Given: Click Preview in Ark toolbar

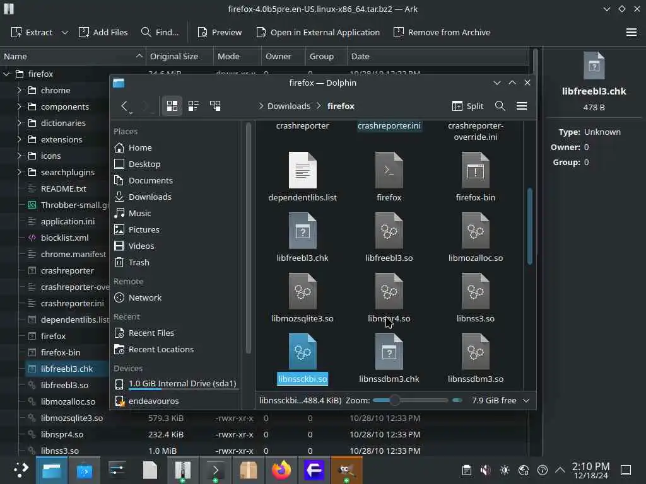Looking at the screenshot, I should [220, 32].
